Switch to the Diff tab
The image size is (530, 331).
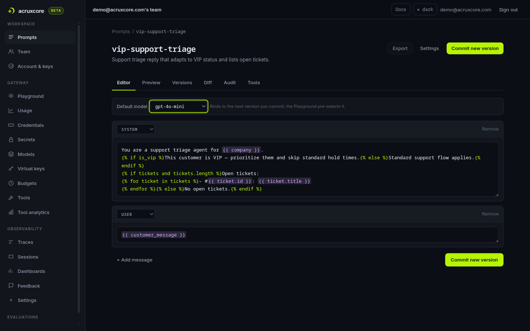(208, 83)
